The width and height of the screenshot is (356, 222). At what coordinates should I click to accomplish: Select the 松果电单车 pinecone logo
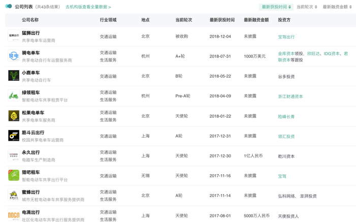[x=14, y=116]
